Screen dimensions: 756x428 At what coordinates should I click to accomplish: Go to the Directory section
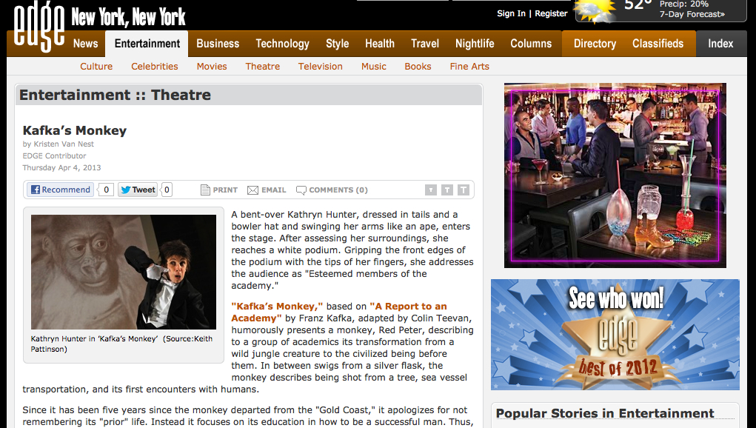tap(595, 44)
